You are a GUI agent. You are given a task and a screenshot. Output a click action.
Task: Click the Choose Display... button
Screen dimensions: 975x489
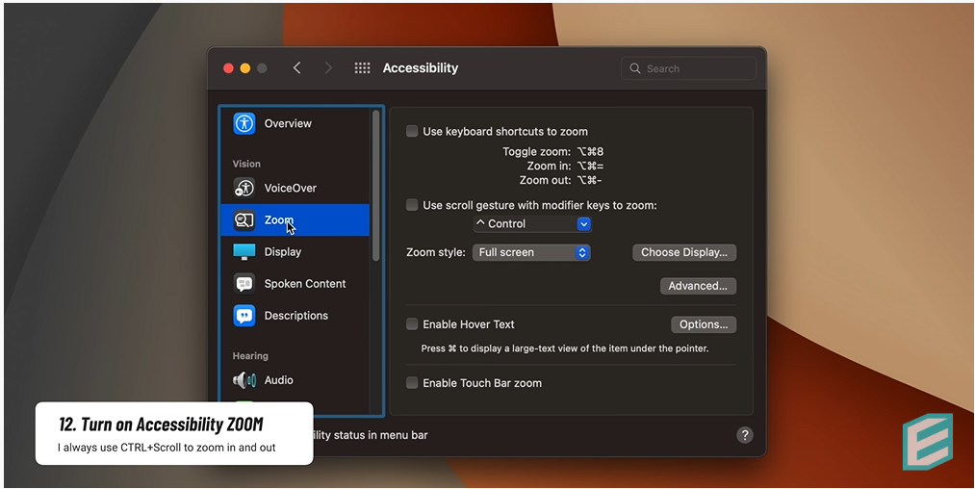point(684,252)
